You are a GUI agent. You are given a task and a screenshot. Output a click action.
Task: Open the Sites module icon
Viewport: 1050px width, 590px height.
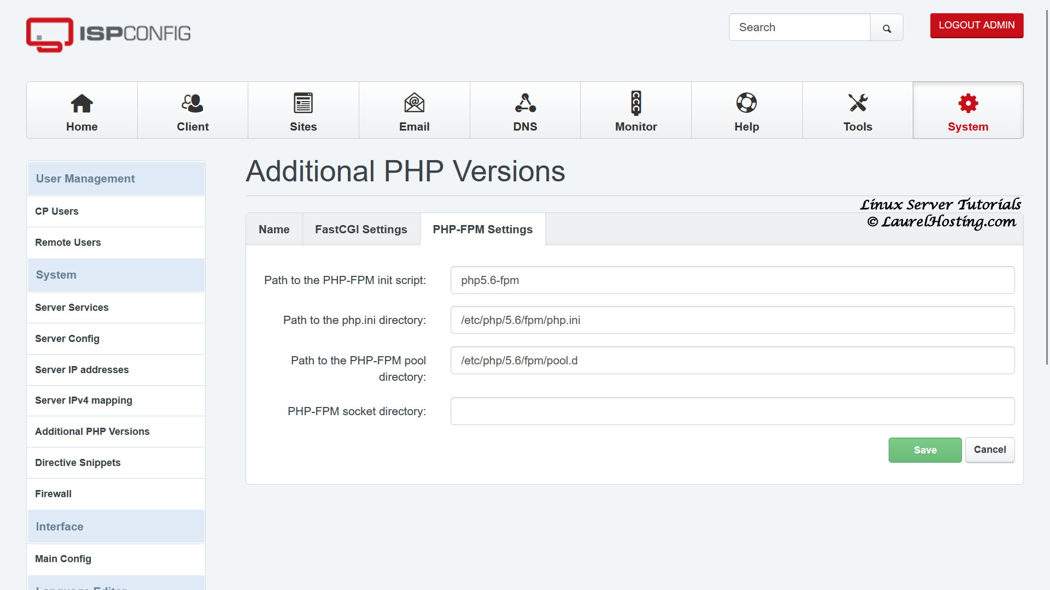[304, 103]
